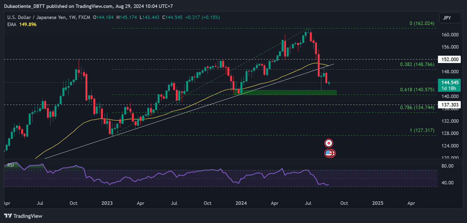Image resolution: width=467 pixels, height=223 pixels.
Task: Click the 148.000 price axis label
Action: tap(450, 72)
